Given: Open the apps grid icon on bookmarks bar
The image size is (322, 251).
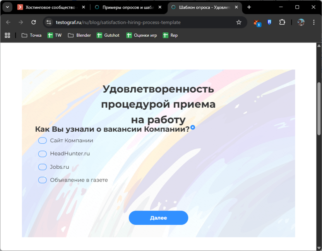Looking at the screenshot, I should [7, 35].
